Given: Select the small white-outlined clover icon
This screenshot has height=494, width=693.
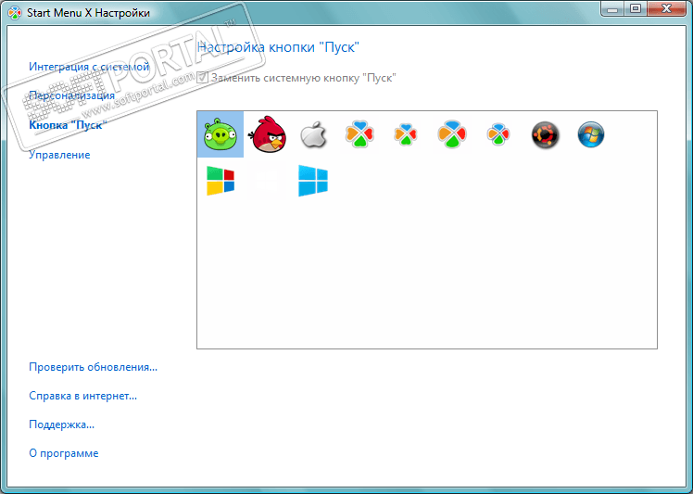Looking at the screenshot, I should click(x=406, y=134).
